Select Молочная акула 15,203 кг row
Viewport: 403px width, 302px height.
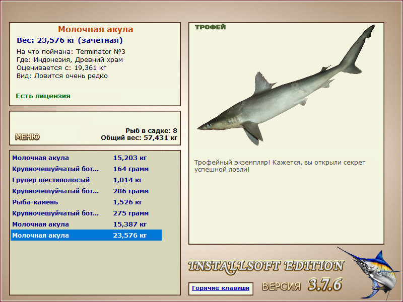point(86,158)
